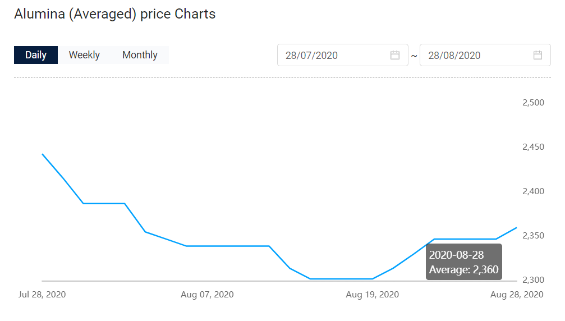Click the line's end point at Aug 28
Screen dimensions: 565x321
coord(517,228)
